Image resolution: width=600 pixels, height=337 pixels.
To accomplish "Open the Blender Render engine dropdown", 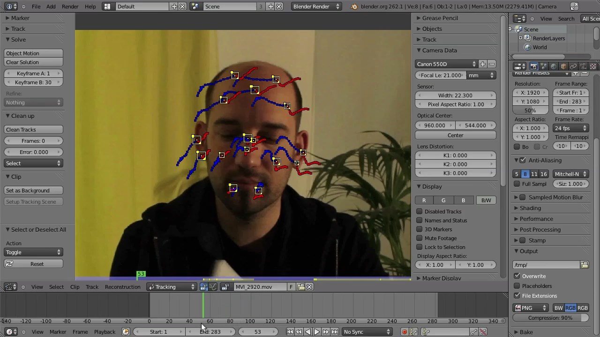I will 316,7.
